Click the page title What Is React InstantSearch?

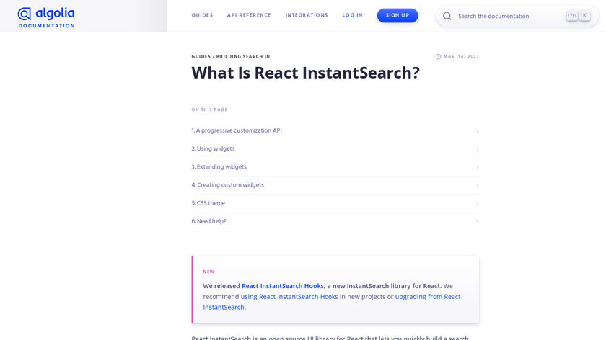click(305, 73)
